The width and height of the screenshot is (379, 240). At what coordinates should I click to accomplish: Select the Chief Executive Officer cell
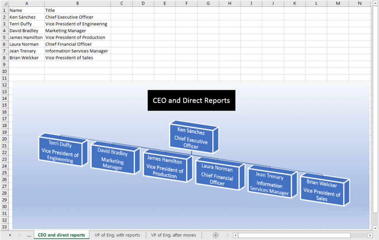pos(78,17)
